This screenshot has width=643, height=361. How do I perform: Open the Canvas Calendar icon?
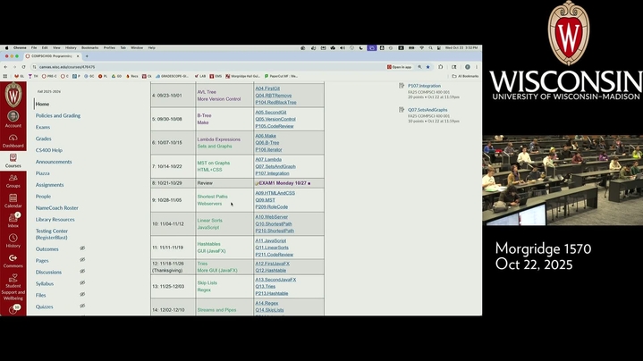(13, 198)
